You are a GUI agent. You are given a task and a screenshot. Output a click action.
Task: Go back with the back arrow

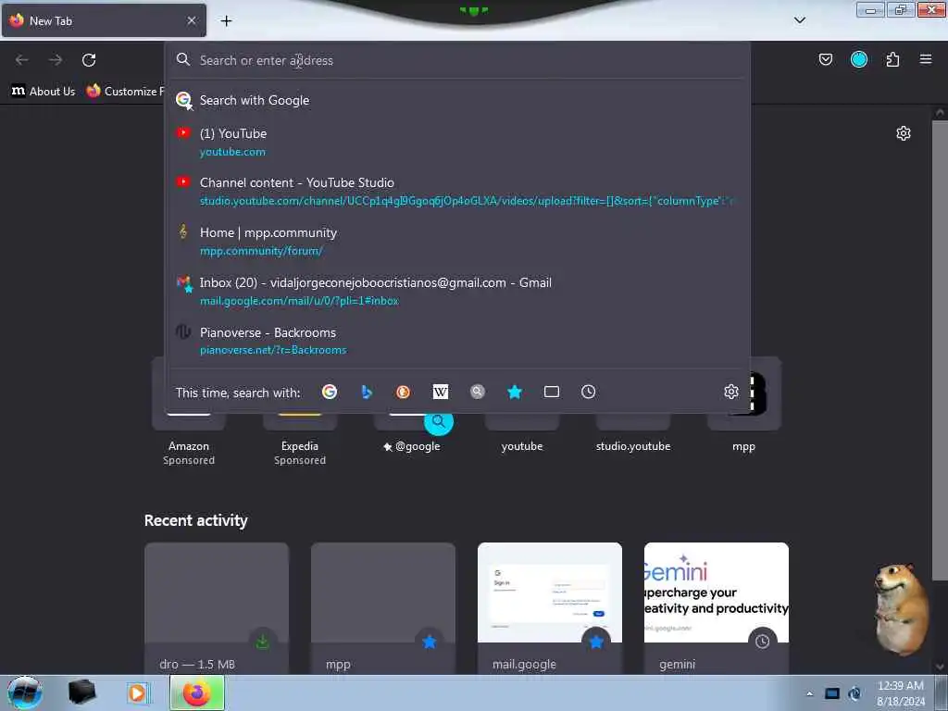click(22, 60)
